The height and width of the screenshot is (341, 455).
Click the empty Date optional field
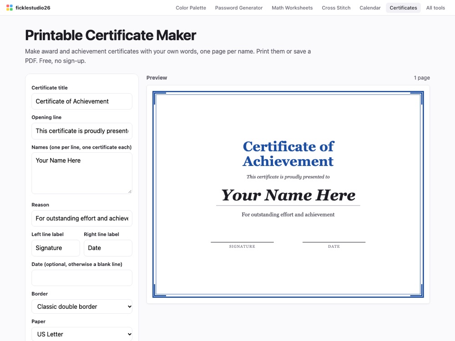tap(82, 278)
